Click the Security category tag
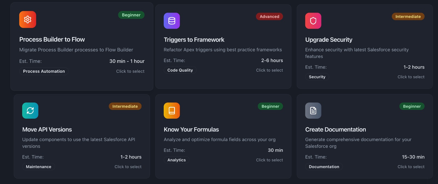Viewport: 438px width, 184px height. coord(317,77)
